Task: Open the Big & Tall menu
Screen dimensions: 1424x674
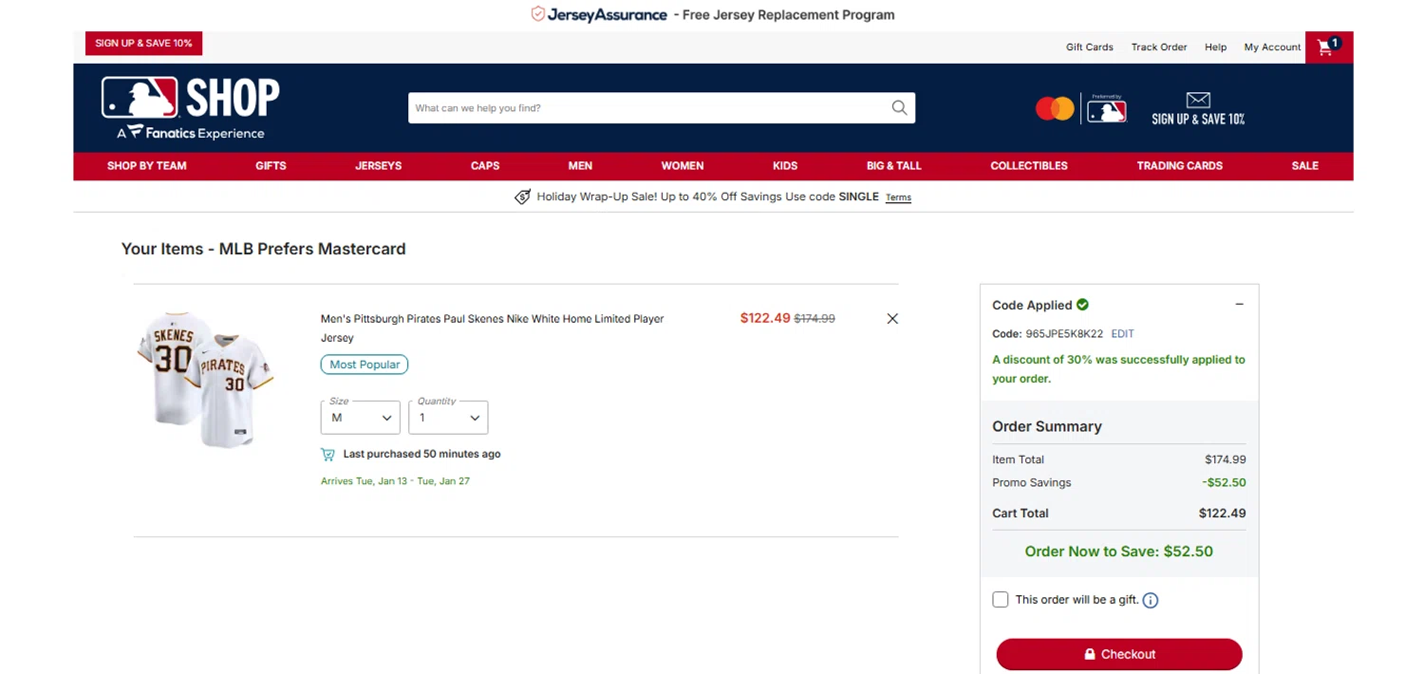Action: tap(894, 166)
